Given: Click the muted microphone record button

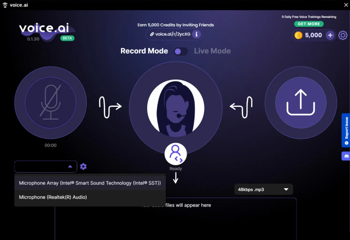Looking at the screenshot, I should click(x=50, y=103).
